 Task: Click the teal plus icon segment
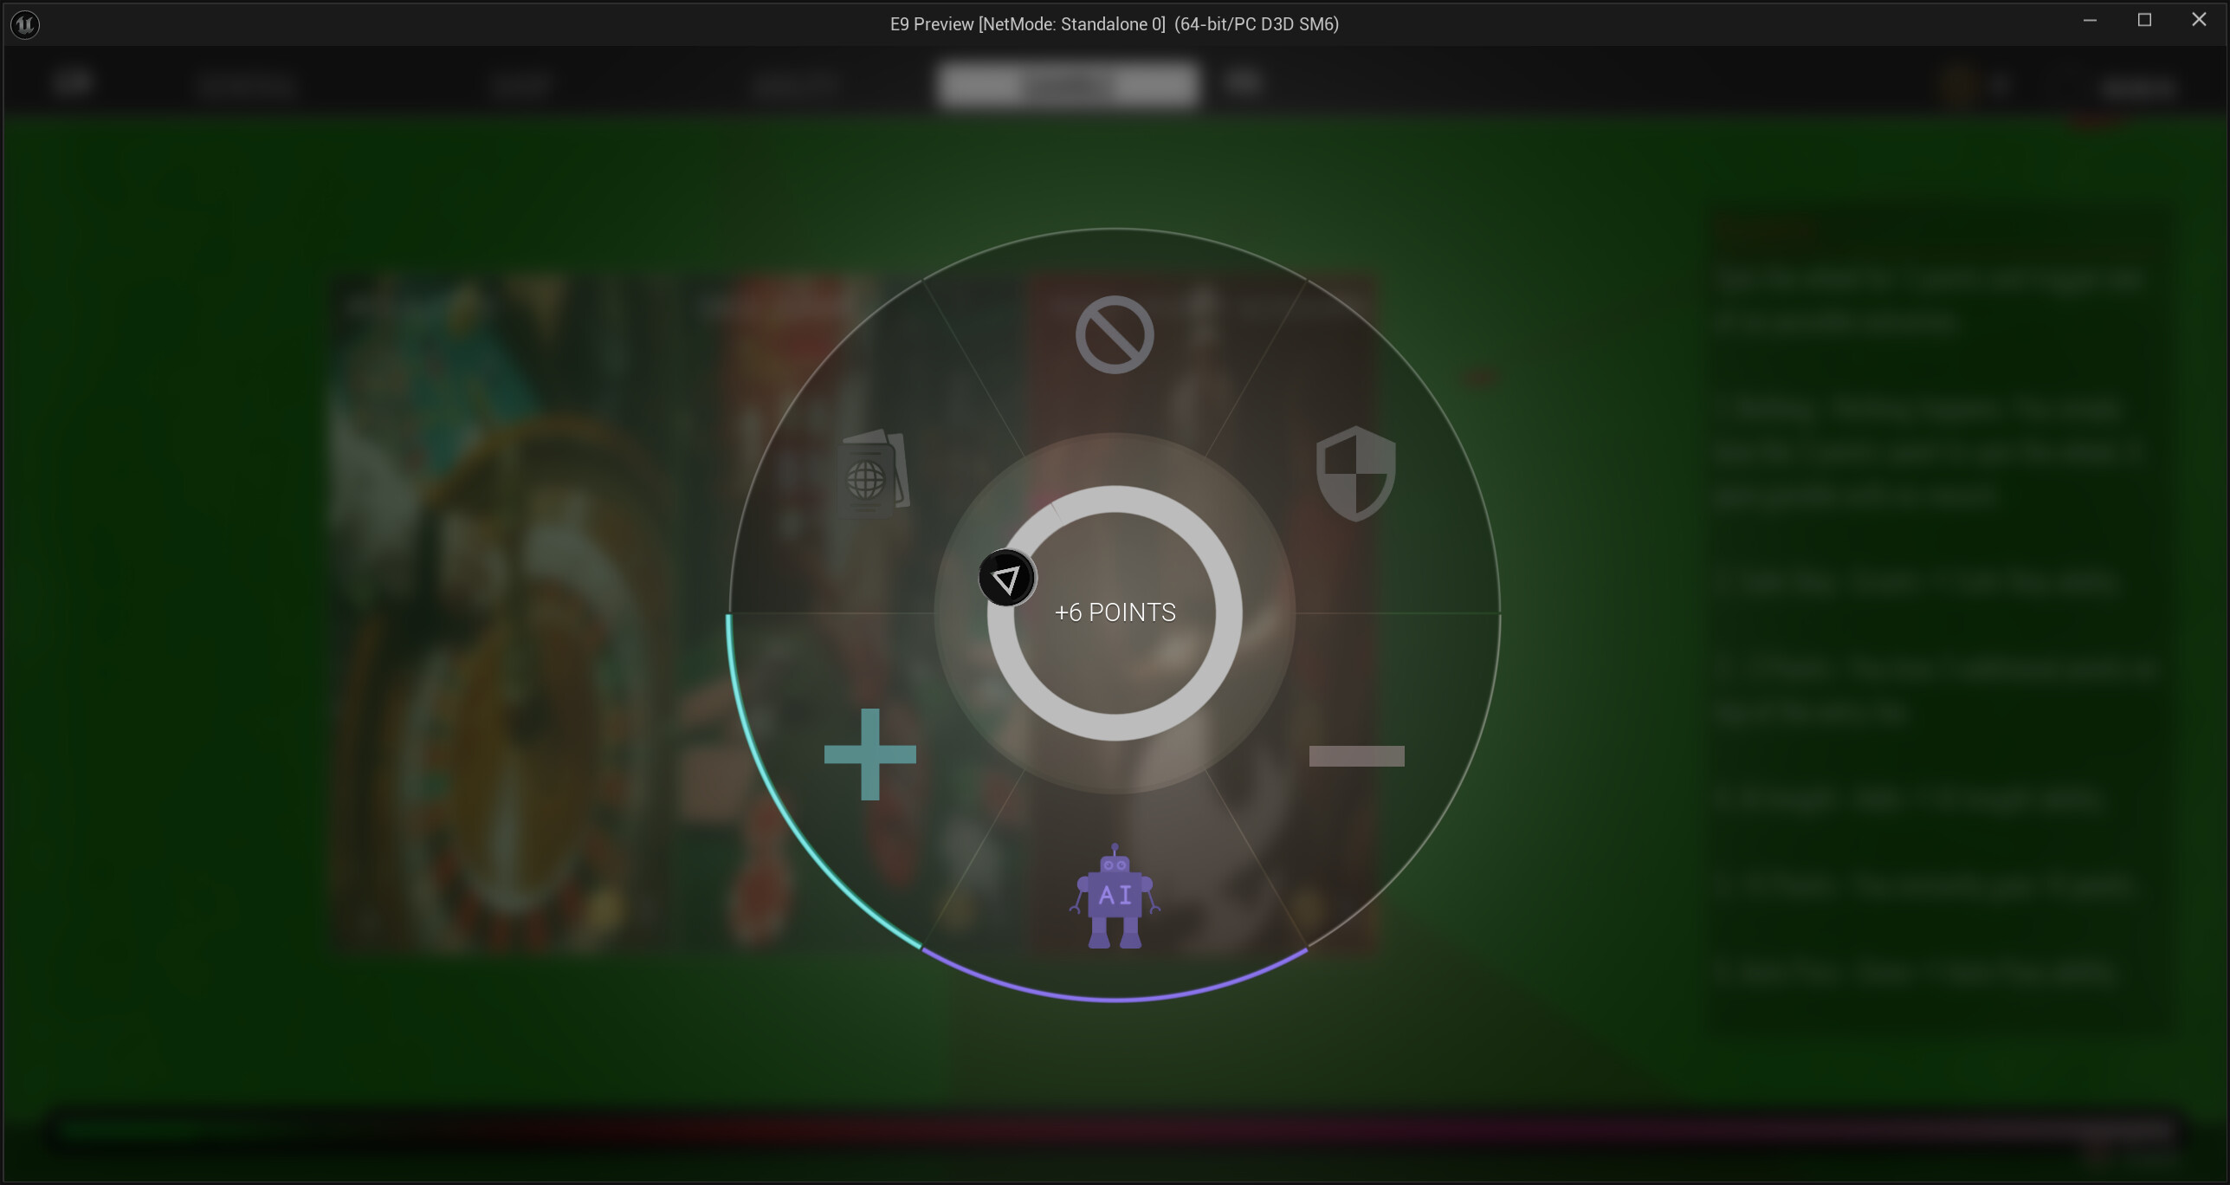click(870, 754)
